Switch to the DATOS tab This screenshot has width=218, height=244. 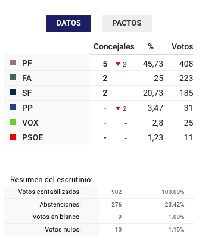point(68,23)
